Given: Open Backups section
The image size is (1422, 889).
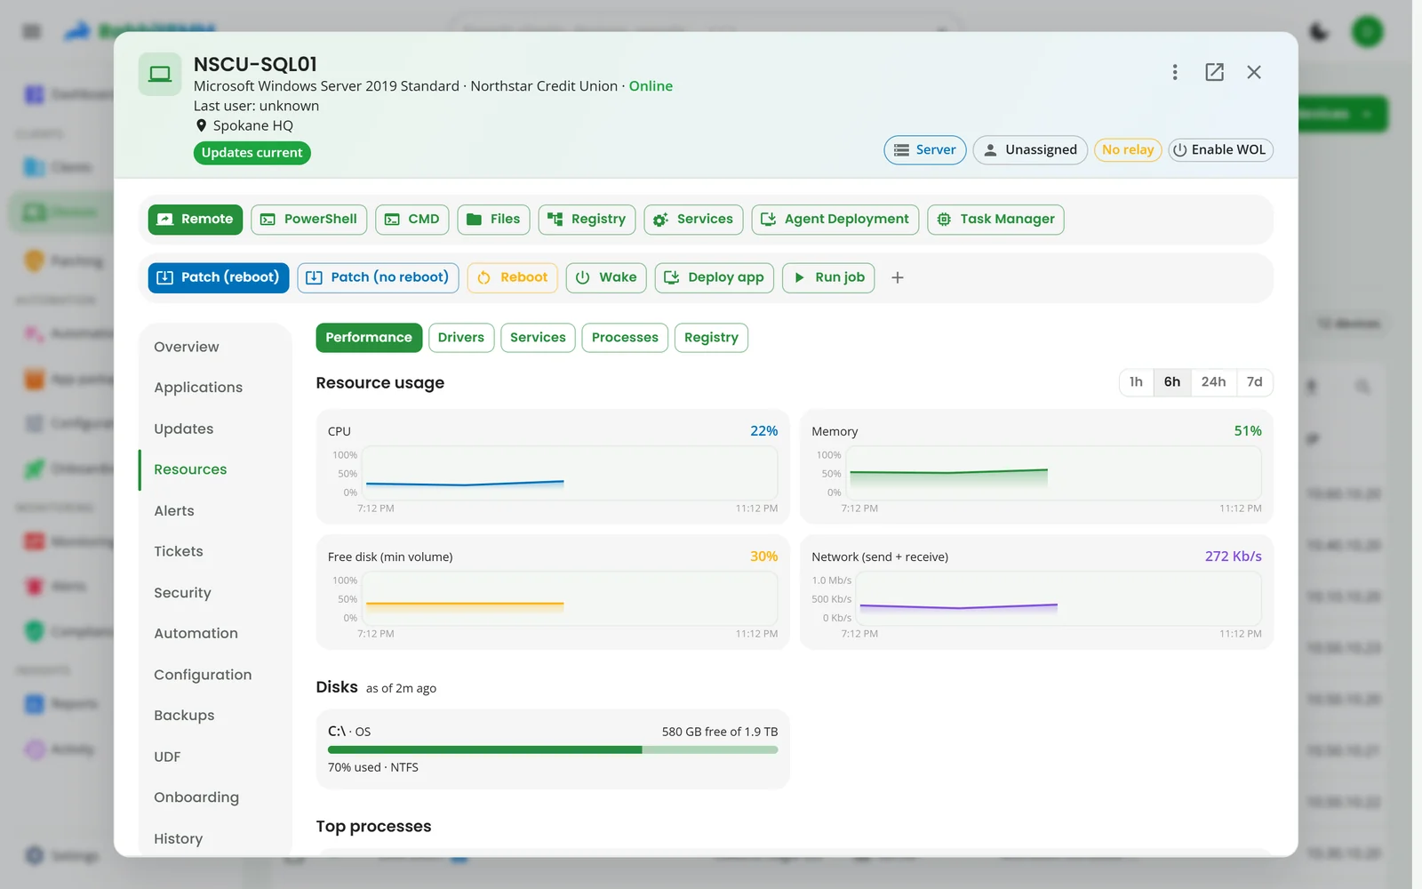Looking at the screenshot, I should click(215, 716).
